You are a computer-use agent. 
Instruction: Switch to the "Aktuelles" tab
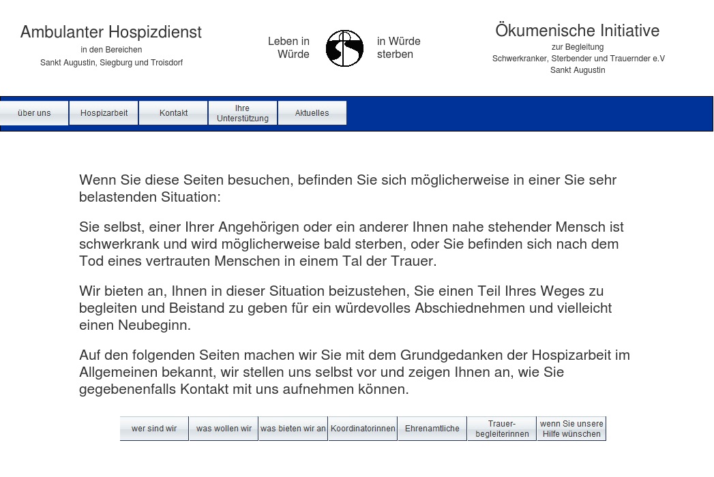pos(312,112)
